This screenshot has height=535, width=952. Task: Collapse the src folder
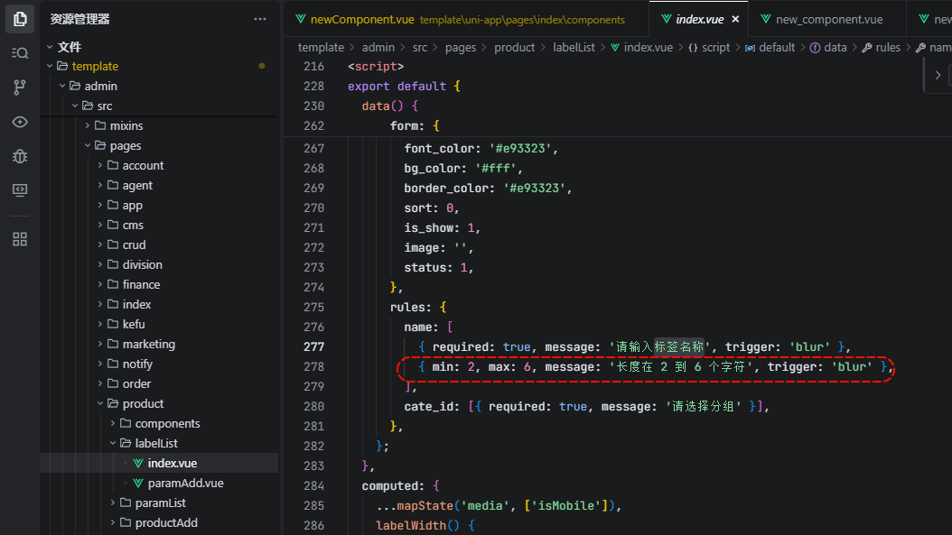click(75, 106)
